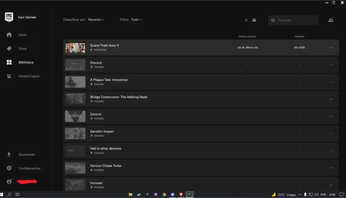Viewport: 346px width, 198px height.
Task: Expand Classificar por Recente dropdown
Action: coord(96,20)
